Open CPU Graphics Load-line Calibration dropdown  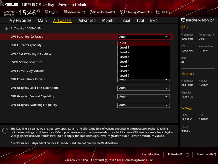(x=144, y=88)
